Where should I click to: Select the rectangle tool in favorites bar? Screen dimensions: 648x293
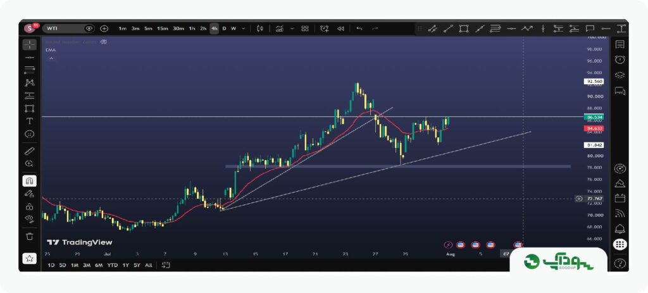point(464,28)
